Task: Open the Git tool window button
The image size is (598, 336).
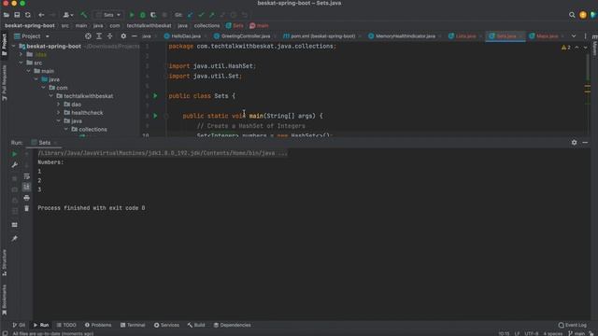Action: coord(19,325)
